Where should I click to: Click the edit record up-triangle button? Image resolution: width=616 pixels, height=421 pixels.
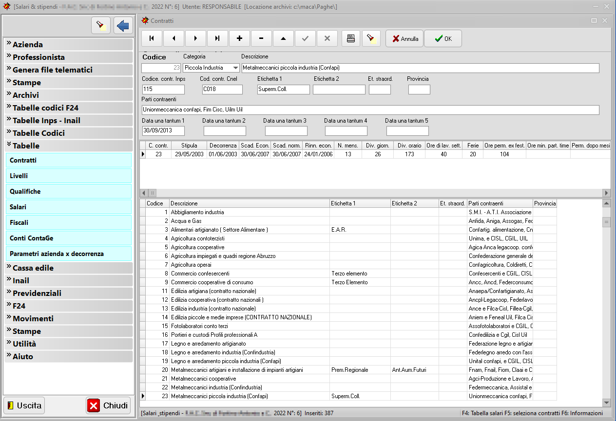(x=283, y=38)
